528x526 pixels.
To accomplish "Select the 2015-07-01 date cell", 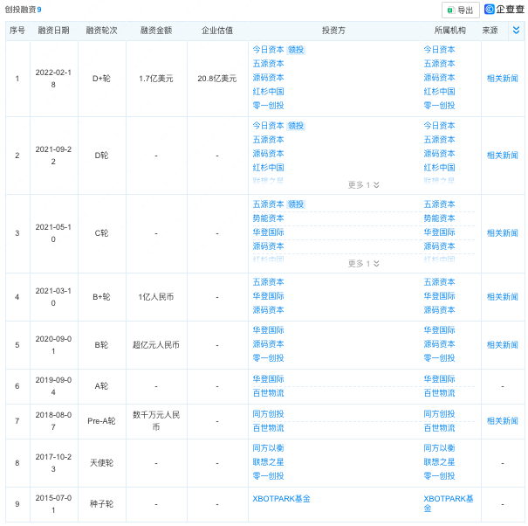I will coord(53,504).
